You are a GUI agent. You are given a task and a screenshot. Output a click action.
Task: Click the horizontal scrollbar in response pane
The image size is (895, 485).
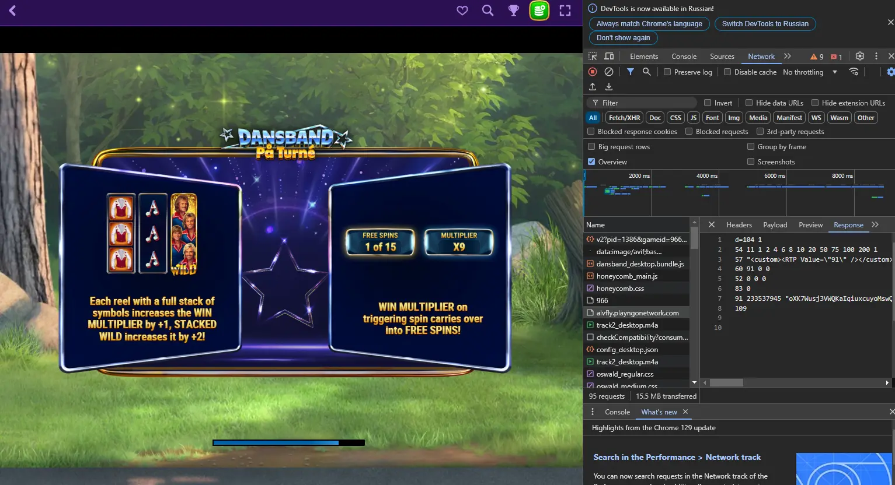click(x=726, y=382)
